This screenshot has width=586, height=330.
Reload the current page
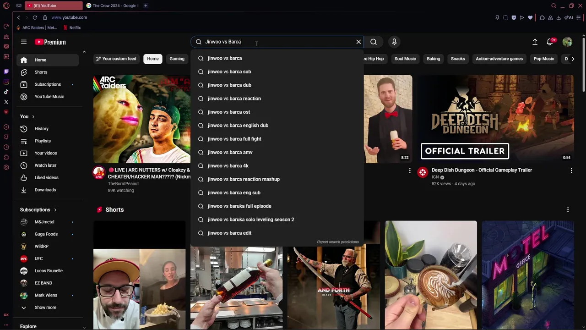(x=35, y=17)
